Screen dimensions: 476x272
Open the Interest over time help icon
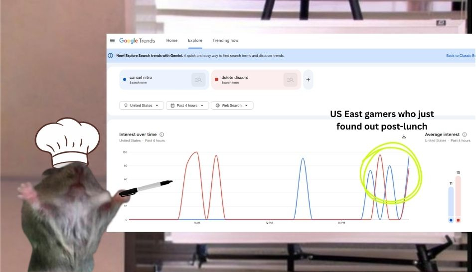pyautogui.click(x=162, y=135)
